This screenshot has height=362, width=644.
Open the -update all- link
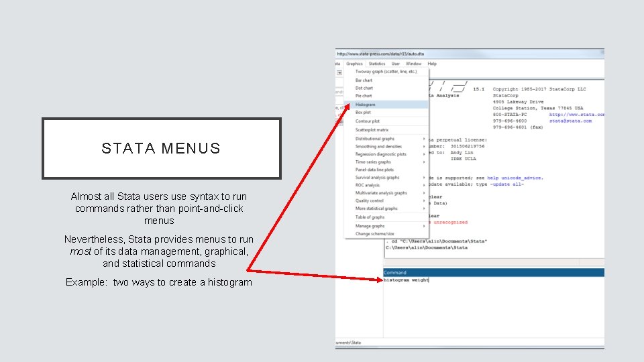[507, 184]
